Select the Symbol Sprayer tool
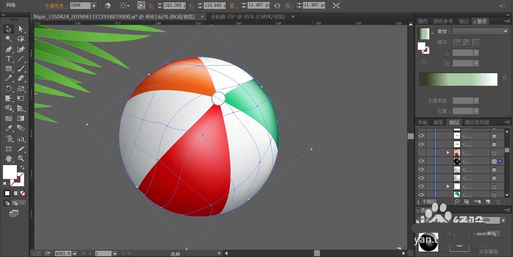Image resolution: width=513 pixels, height=257 pixels. click(9, 139)
